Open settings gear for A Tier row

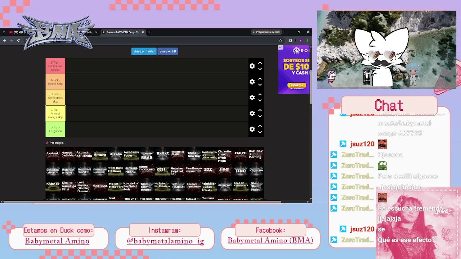(x=252, y=82)
